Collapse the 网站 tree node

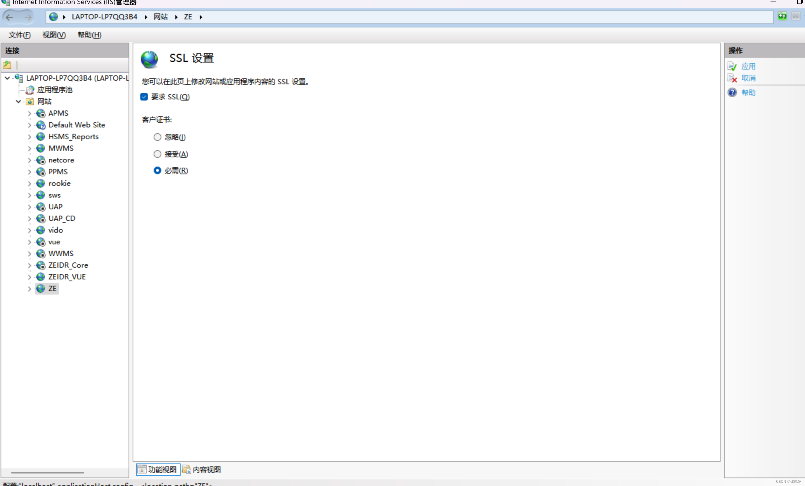click(x=18, y=101)
